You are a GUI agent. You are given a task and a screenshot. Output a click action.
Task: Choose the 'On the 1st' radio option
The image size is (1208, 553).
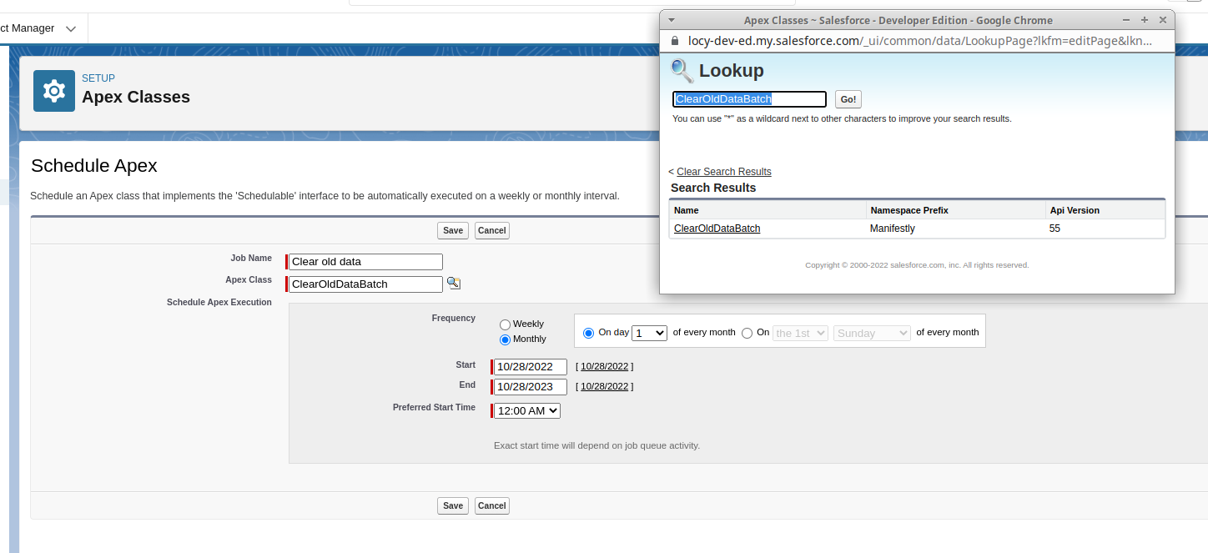[x=747, y=333]
